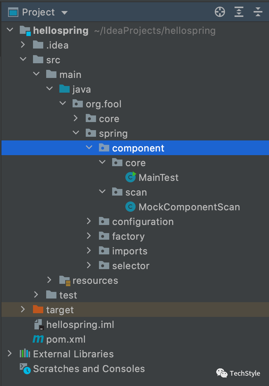Expand the configuration package
Screen dimensions: 269x386
pos(89,221)
